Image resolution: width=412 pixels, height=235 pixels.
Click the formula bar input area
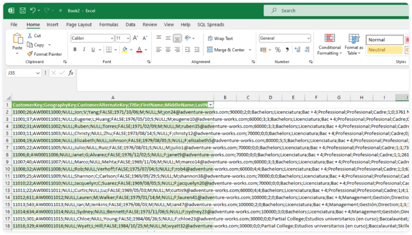coord(242,79)
